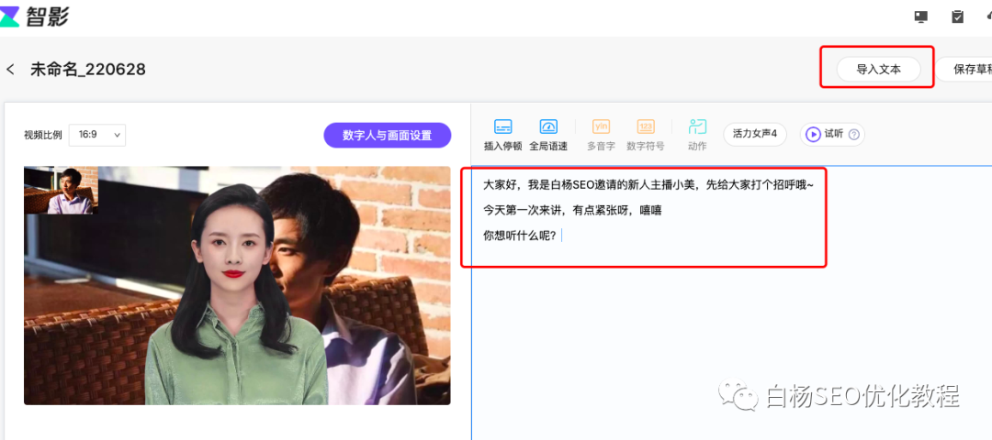Image resolution: width=992 pixels, height=440 pixels.
Task: Select the small picture-in-picture thumbnail
Action: pyautogui.click(x=61, y=190)
